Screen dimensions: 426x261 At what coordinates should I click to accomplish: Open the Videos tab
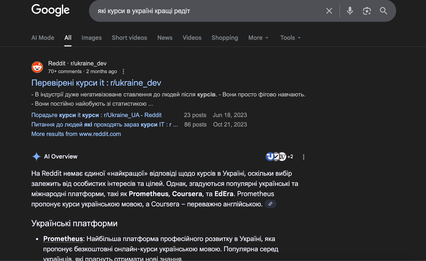pos(192,38)
